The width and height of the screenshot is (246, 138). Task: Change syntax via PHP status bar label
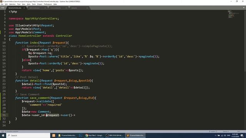[x=238, y=131]
